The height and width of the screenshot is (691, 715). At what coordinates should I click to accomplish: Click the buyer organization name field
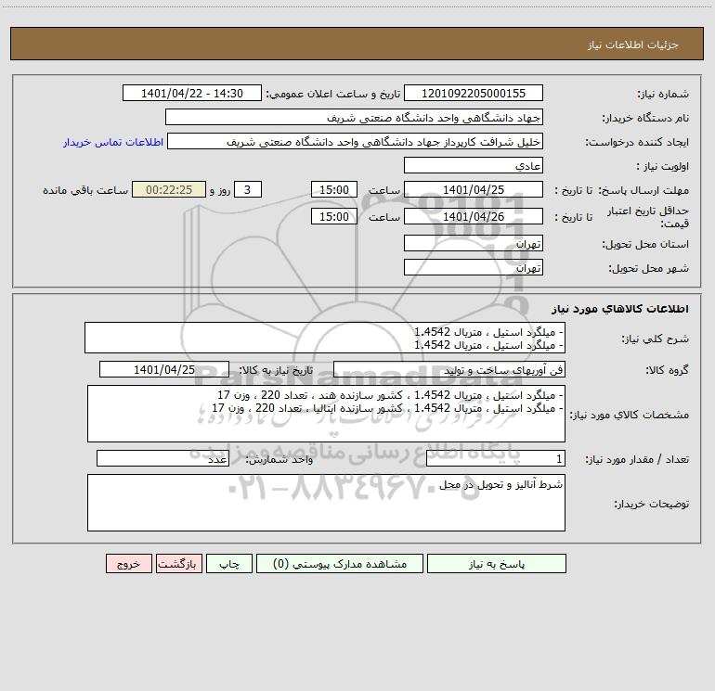[x=354, y=117]
